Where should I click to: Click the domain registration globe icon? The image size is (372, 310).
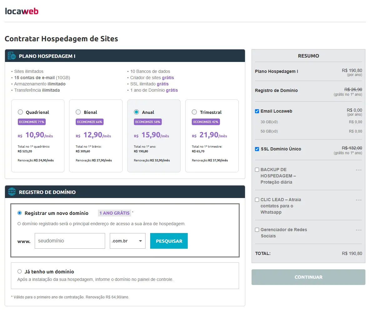tap(12, 192)
